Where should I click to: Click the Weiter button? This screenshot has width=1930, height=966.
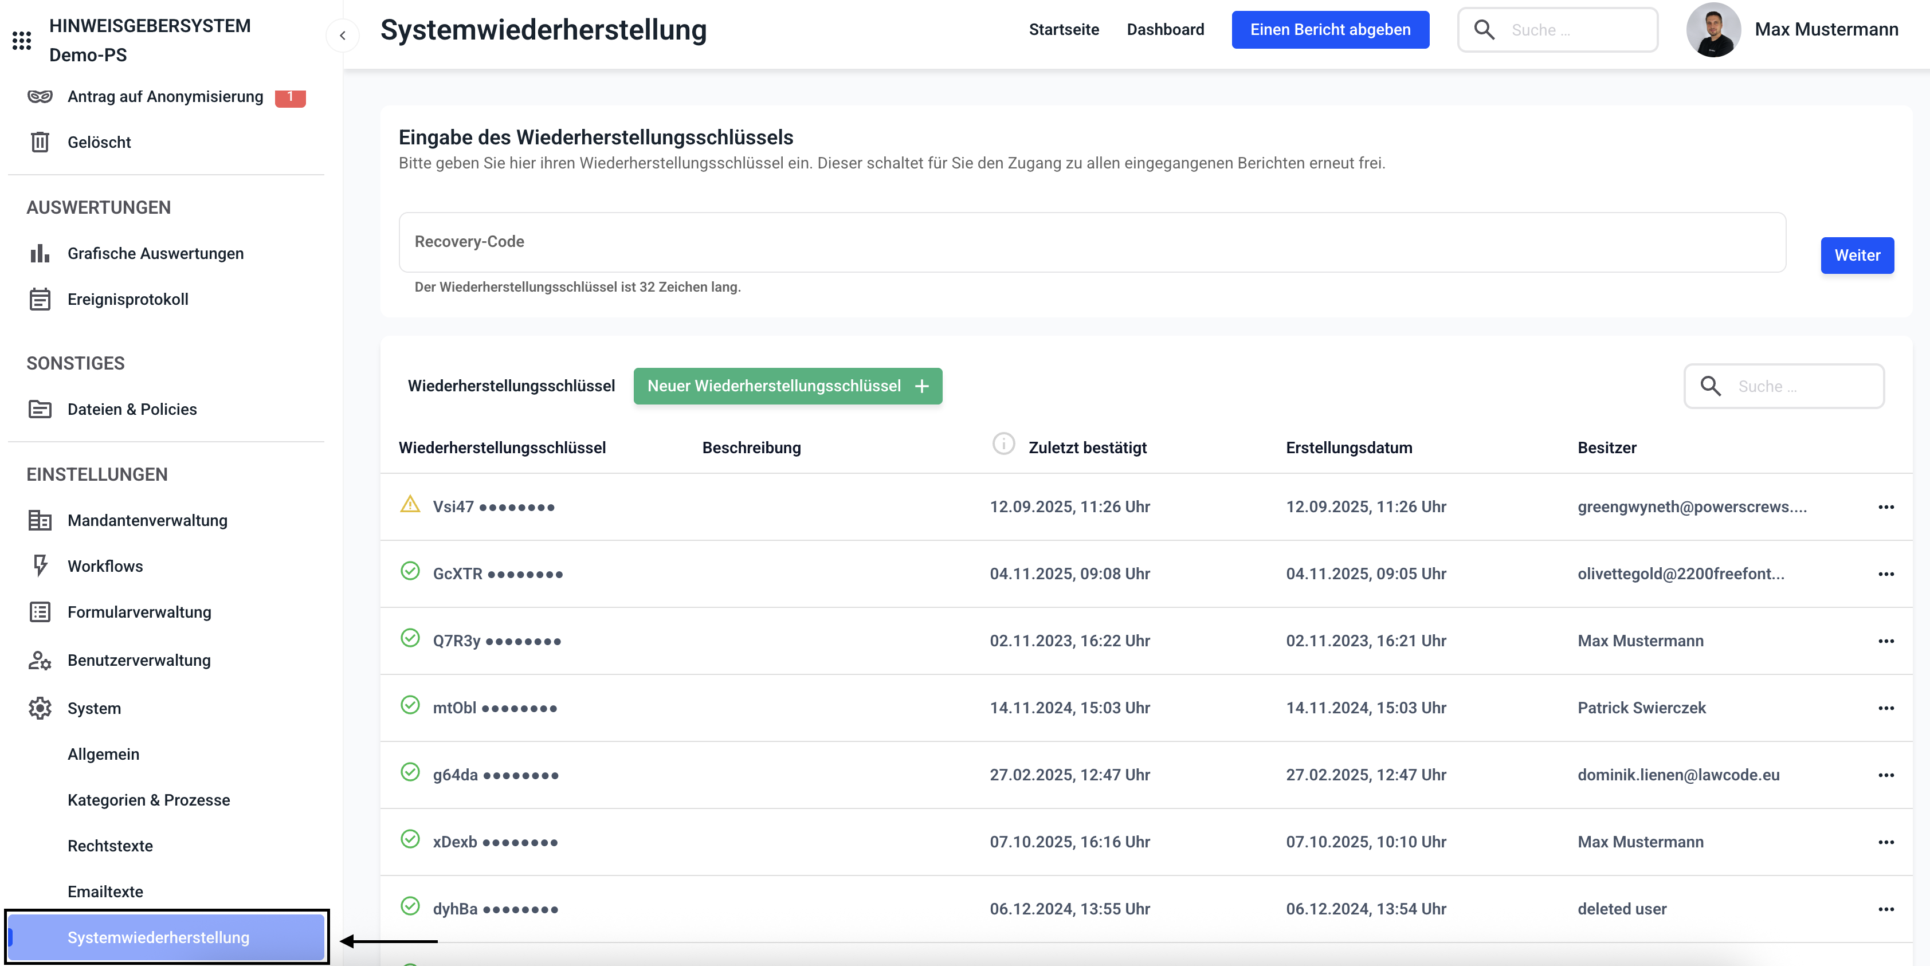(1857, 256)
